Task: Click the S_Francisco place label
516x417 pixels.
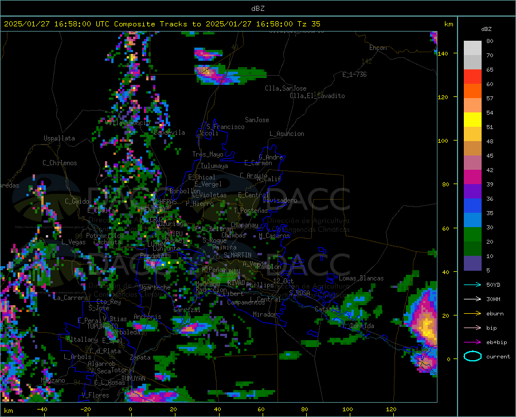Action: coord(225,127)
